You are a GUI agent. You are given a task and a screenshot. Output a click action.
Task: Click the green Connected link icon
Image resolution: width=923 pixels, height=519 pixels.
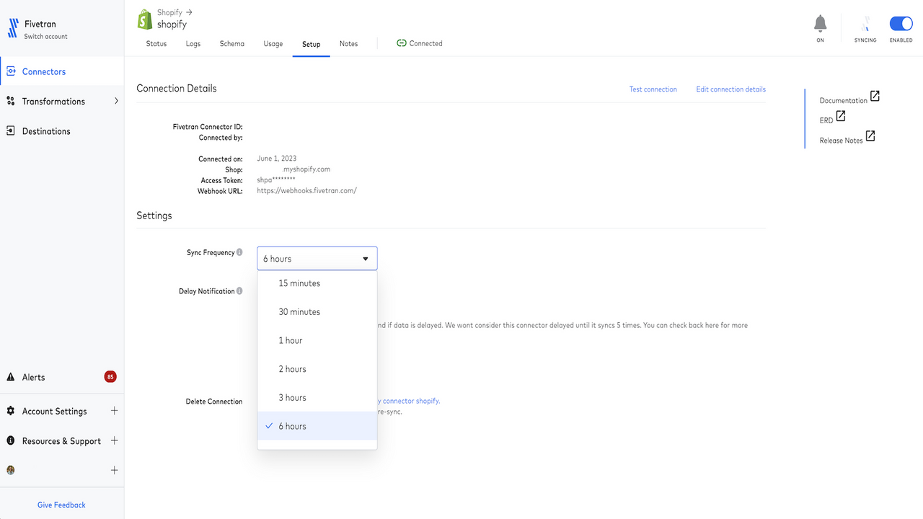[402, 43]
